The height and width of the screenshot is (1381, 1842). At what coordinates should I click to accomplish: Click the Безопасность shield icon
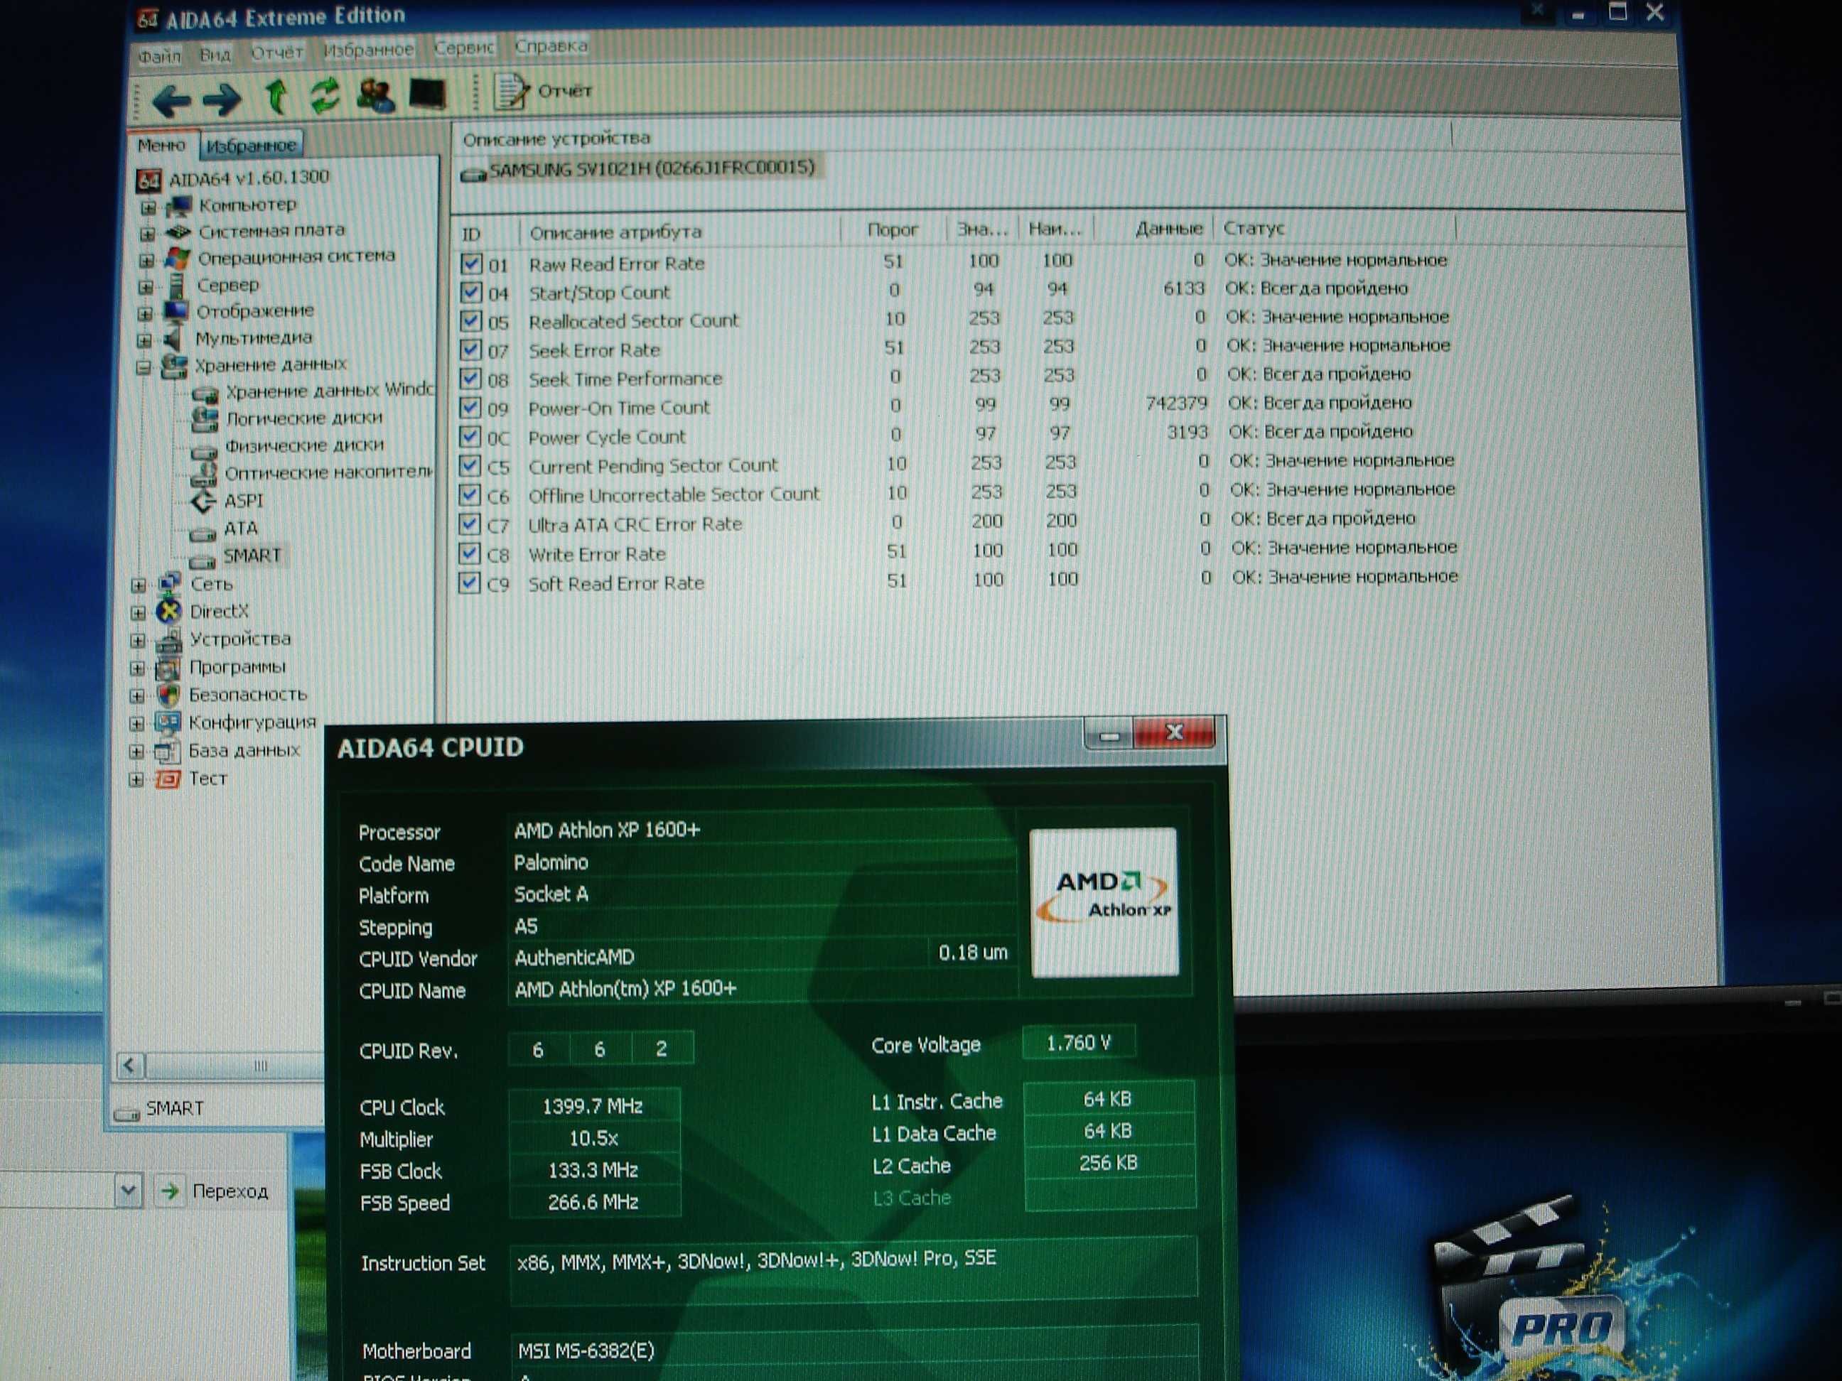click(168, 695)
